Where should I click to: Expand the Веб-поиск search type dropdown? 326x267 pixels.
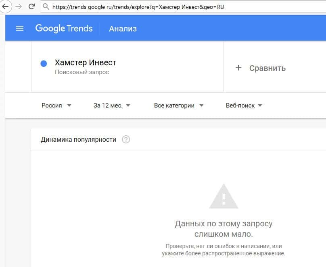(x=244, y=106)
